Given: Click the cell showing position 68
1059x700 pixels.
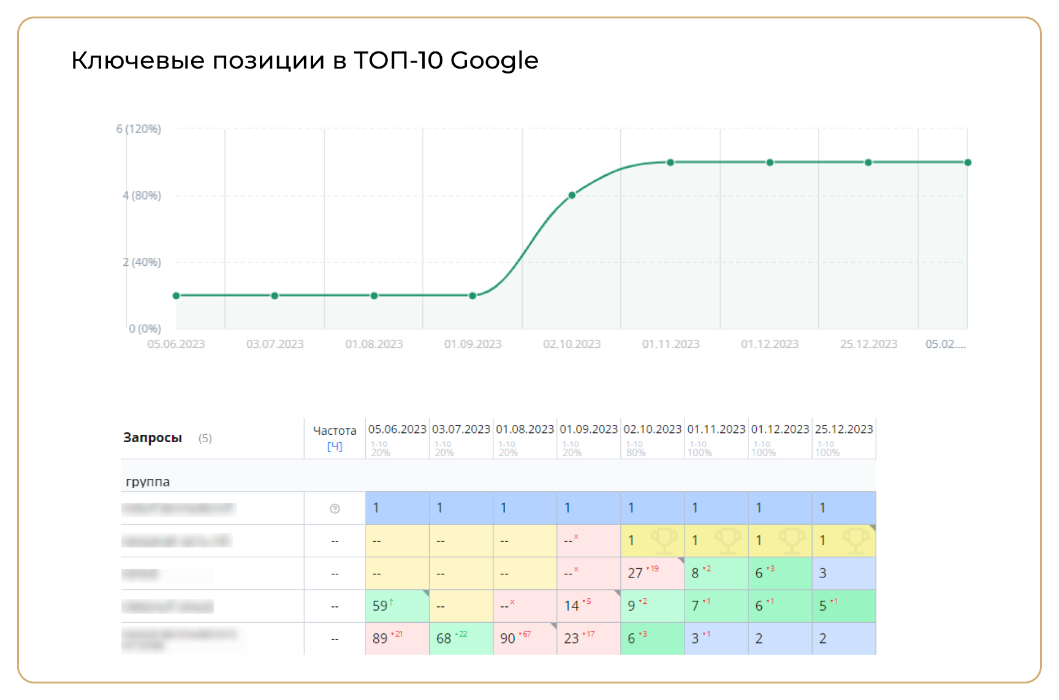Looking at the screenshot, I should coord(461,638).
